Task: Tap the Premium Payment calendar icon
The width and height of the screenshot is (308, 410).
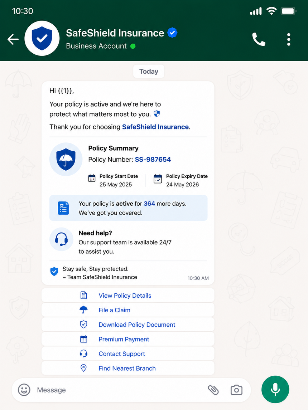Action: pyautogui.click(x=83, y=339)
